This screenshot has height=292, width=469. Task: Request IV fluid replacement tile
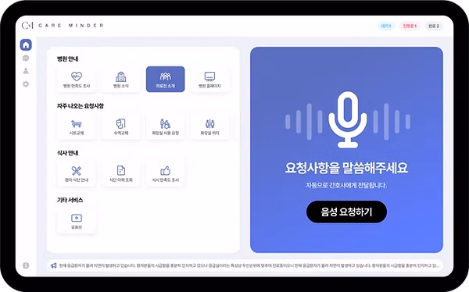[x=121, y=126]
